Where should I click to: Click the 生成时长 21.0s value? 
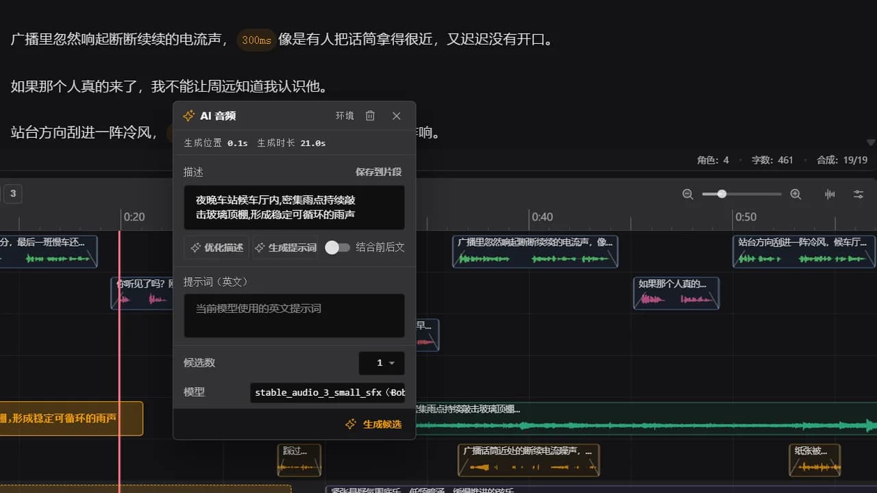pyautogui.click(x=313, y=143)
